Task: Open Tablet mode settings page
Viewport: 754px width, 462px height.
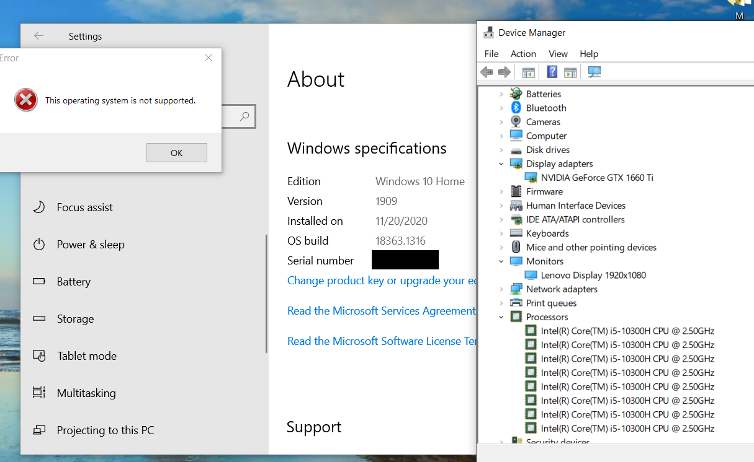Action: point(86,356)
